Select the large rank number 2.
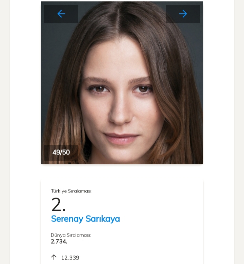Viewport: 244px width, 264px height. point(58,205)
